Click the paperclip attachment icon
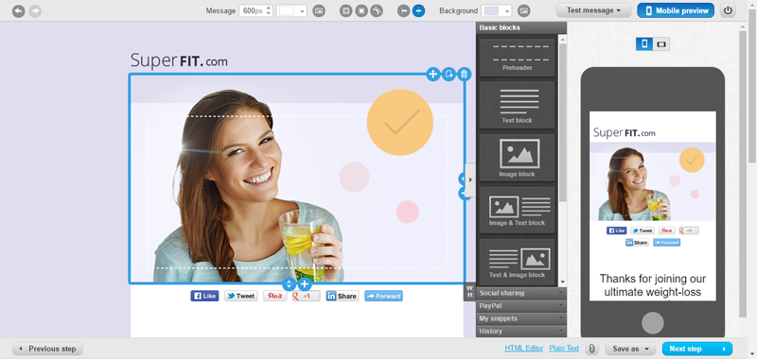Image resolution: width=757 pixels, height=359 pixels. pyautogui.click(x=592, y=349)
